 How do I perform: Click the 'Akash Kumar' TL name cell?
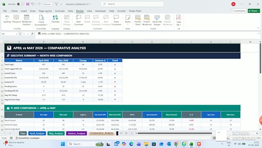(19, 120)
